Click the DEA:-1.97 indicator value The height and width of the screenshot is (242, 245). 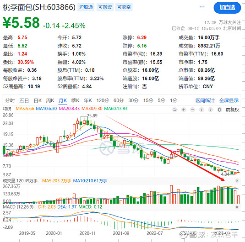click(67, 207)
